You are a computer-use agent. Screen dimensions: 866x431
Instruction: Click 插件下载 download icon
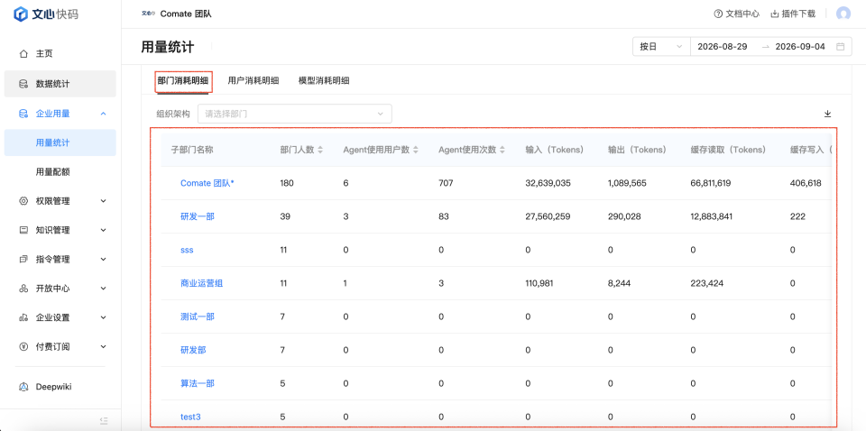click(774, 14)
